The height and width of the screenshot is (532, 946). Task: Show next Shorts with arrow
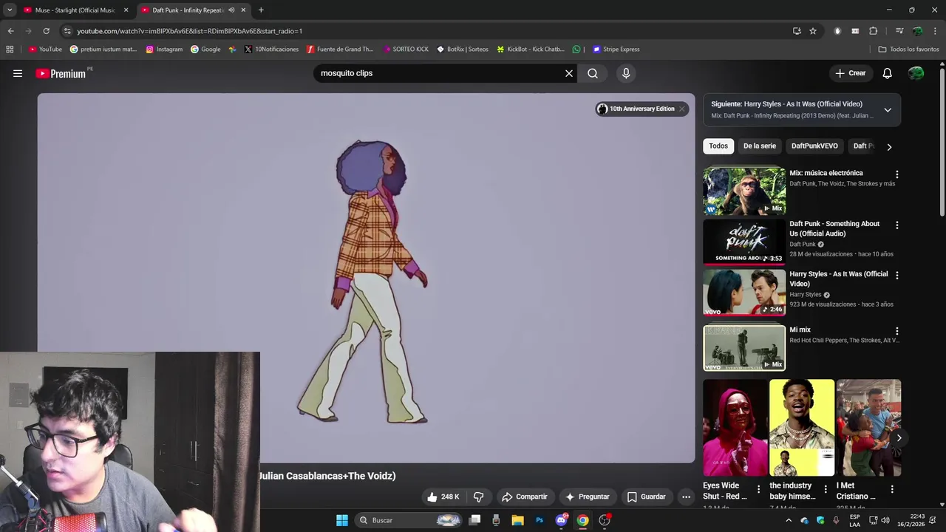coord(899,438)
